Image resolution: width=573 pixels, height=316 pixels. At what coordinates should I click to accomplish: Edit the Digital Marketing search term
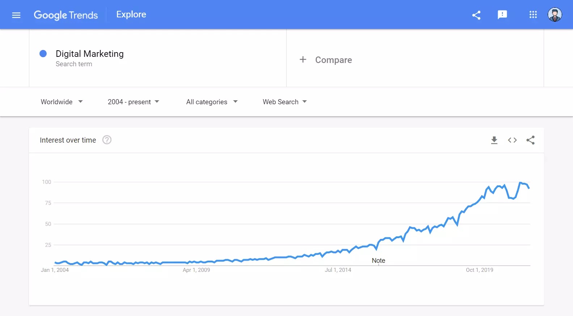coord(89,54)
